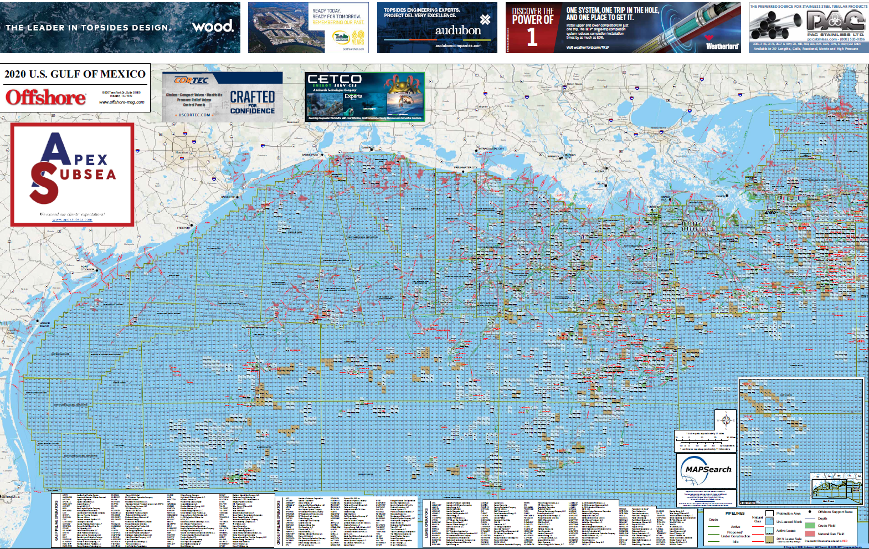Select the Un-Leased Block legend swatch

click(x=769, y=521)
